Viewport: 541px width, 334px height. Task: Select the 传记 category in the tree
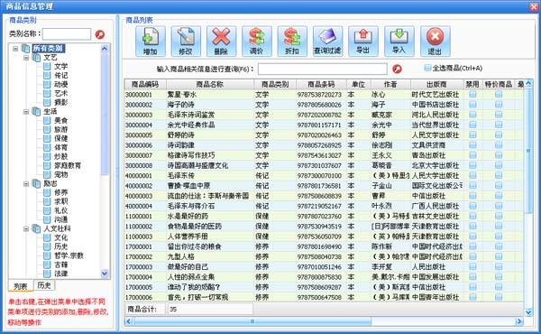[60, 75]
